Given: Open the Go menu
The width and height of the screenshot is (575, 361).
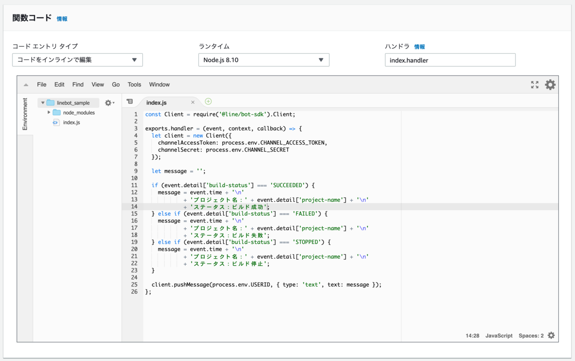Looking at the screenshot, I should pos(116,85).
